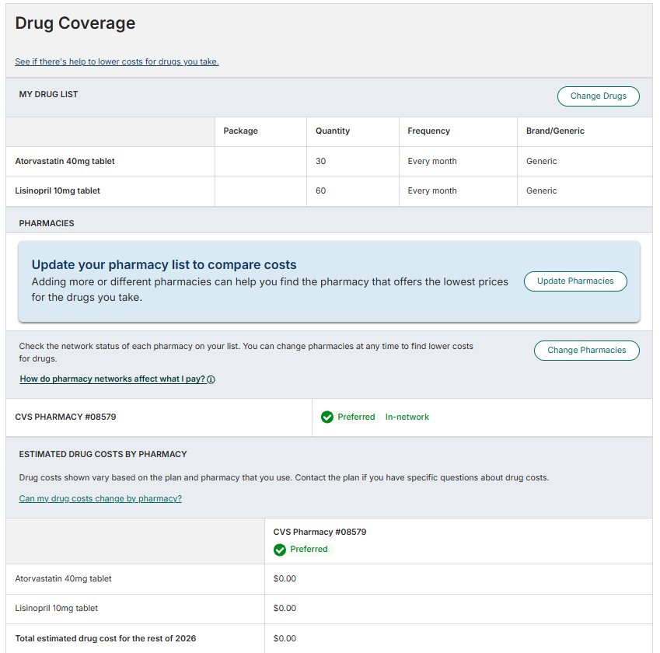This screenshot has width=660, height=653.
Task: Click the green checkmark under estimated costs header
Action: click(280, 550)
